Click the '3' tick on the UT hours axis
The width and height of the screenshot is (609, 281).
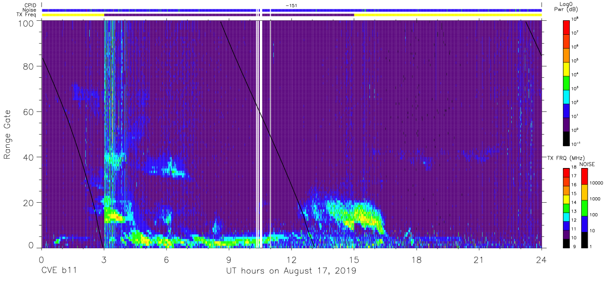pyautogui.click(x=103, y=260)
